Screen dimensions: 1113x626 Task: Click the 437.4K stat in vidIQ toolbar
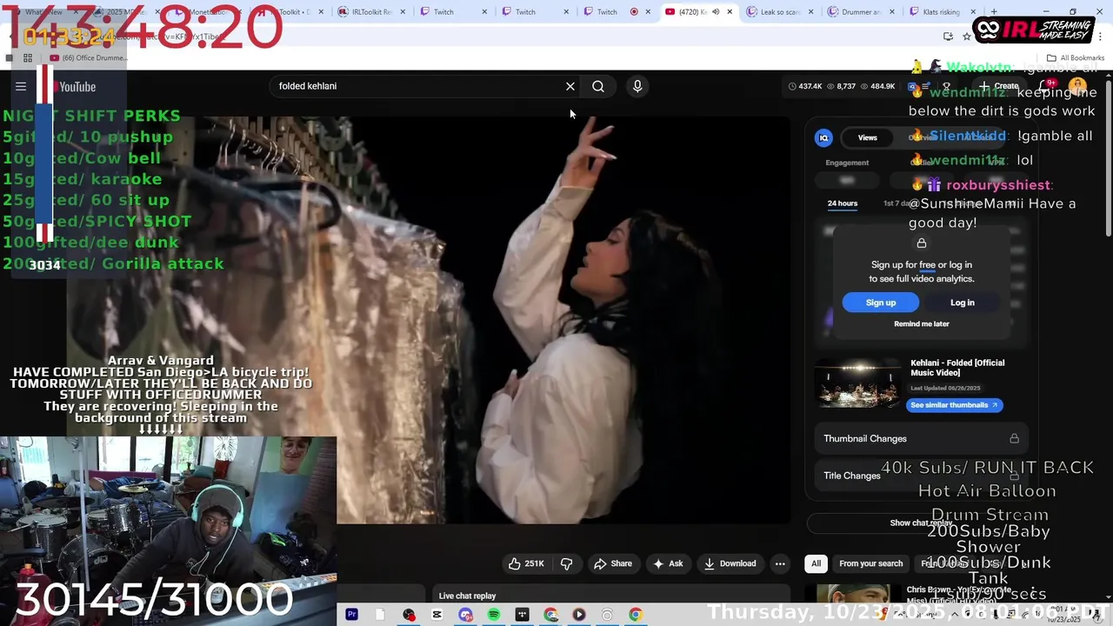pos(804,86)
